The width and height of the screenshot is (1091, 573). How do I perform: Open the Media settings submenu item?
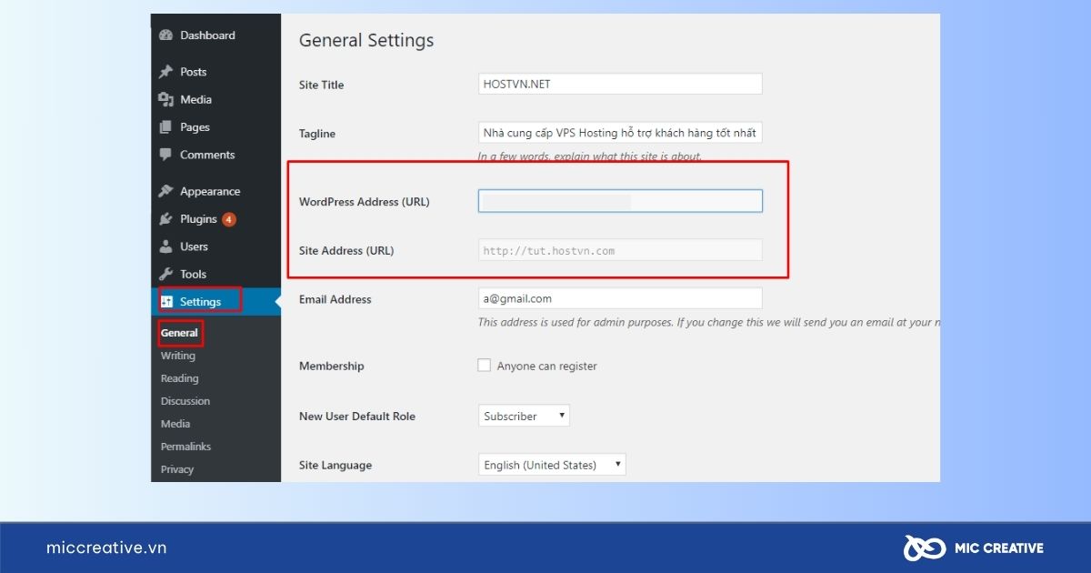tap(175, 424)
